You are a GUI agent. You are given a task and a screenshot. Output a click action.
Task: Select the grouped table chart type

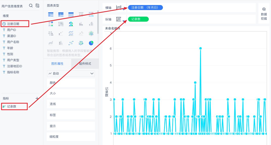[x=51, y=14]
